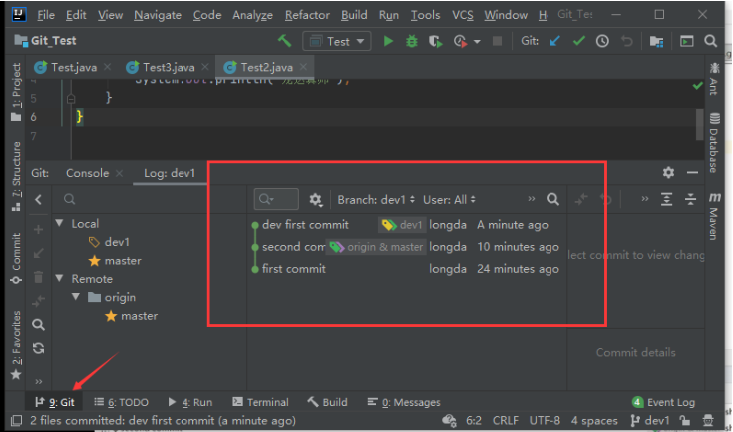
Task: Toggle tool window bars icon in status bar
Action: [x=16, y=420]
